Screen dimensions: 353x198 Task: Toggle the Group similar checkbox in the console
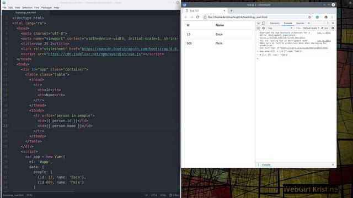(322, 28)
